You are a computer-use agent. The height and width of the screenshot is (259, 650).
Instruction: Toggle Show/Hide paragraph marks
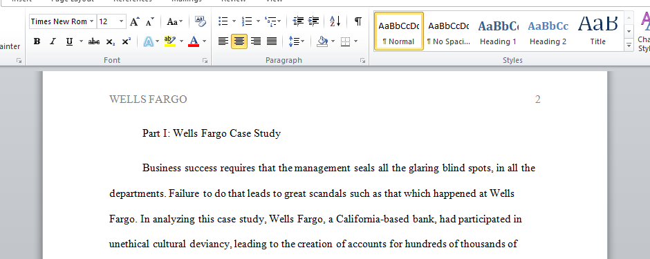click(357, 21)
